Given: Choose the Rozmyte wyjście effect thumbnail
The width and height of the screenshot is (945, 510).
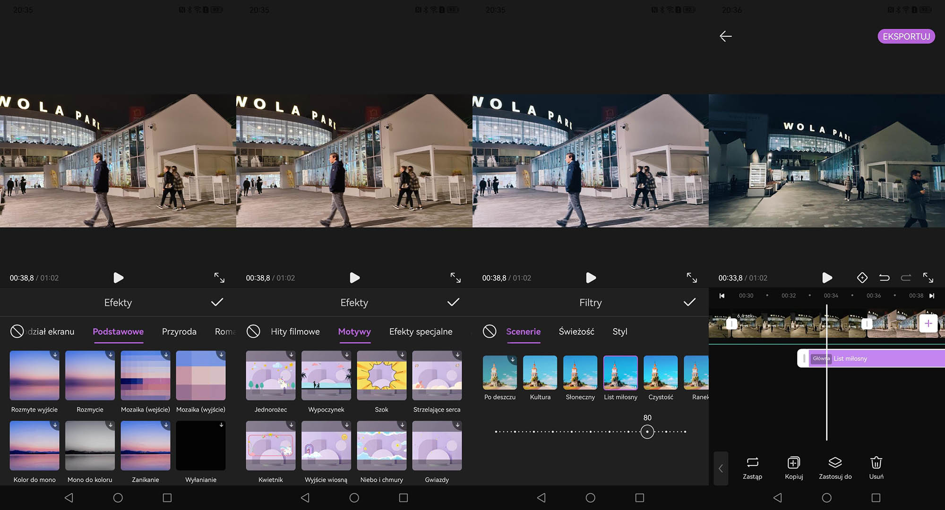Looking at the screenshot, I should click(34, 375).
